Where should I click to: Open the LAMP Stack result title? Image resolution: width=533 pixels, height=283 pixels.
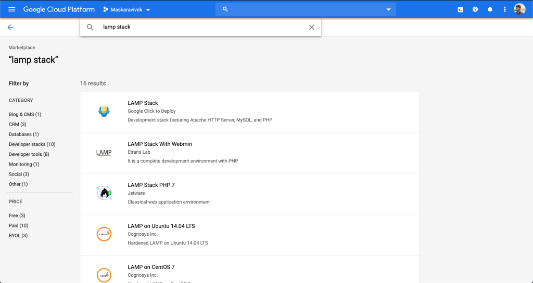point(143,103)
